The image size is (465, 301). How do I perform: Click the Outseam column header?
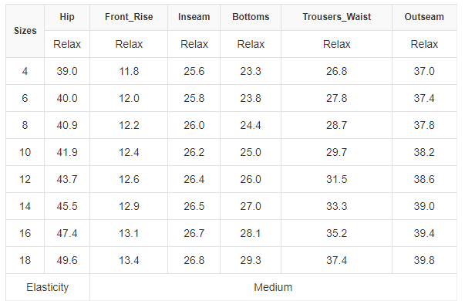(424, 17)
